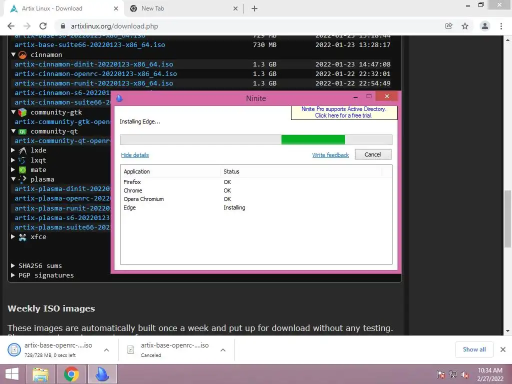Open the Chrome profile avatar
512x384 pixels.
pyautogui.click(x=485, y=26)
